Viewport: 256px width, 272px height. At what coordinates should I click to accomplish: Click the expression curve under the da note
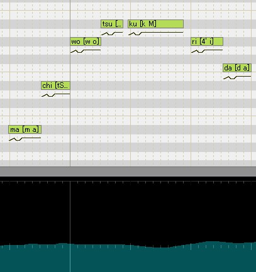237,77
